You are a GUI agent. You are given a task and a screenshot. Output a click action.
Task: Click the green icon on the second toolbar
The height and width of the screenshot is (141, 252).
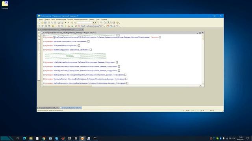[x=72, y=26]
